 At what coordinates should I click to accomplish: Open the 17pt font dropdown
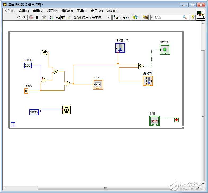92,17
